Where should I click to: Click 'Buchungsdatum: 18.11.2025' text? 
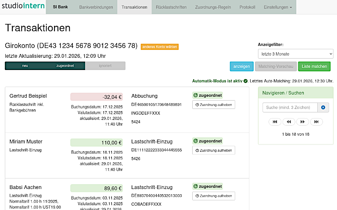pyautogui.click(x=97, y=152)
